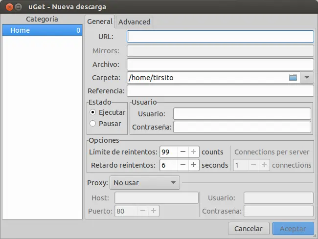
Task: Click the proxy Host field
Action: pos(157,197)
